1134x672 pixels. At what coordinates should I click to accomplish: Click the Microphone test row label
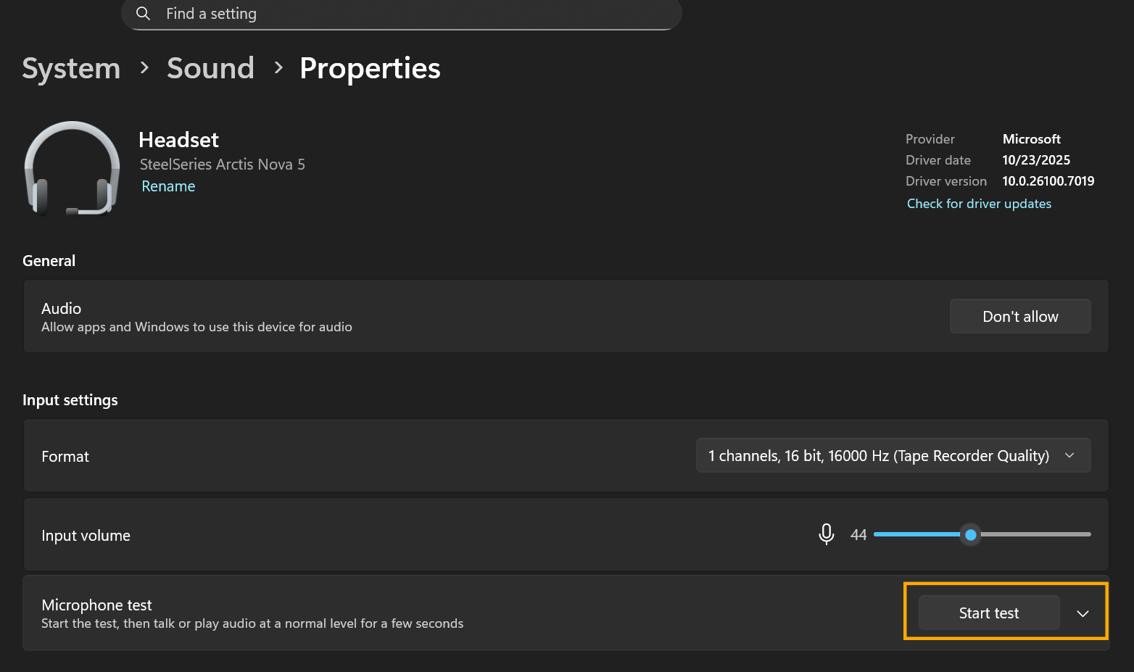(x=96, y=605)
